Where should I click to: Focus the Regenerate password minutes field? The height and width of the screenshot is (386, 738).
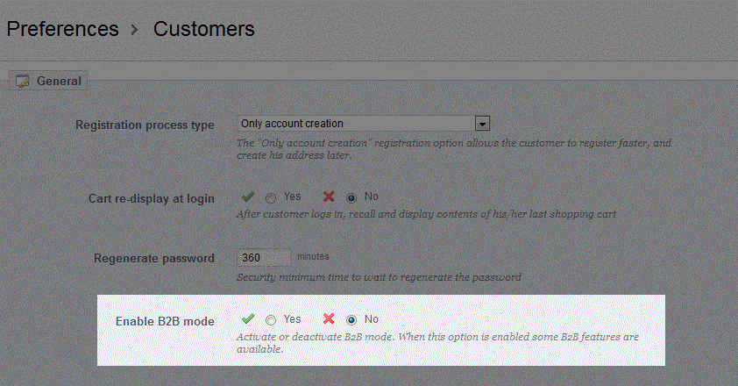[265, 257]
